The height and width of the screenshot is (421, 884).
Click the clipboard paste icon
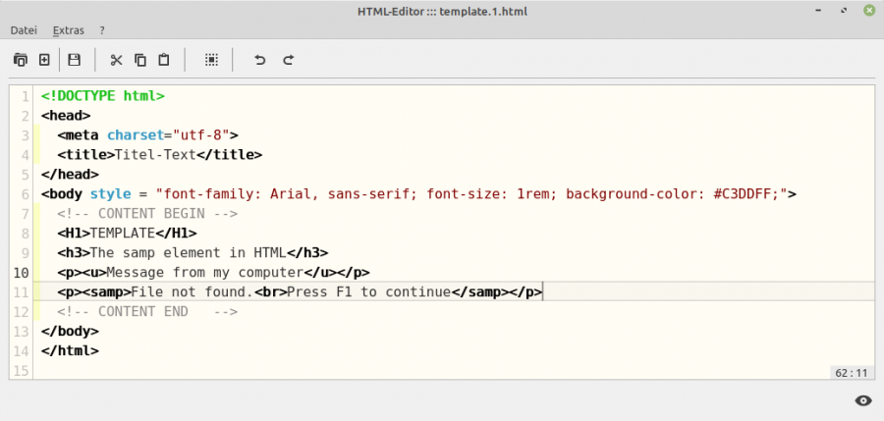tap(164, 60)
